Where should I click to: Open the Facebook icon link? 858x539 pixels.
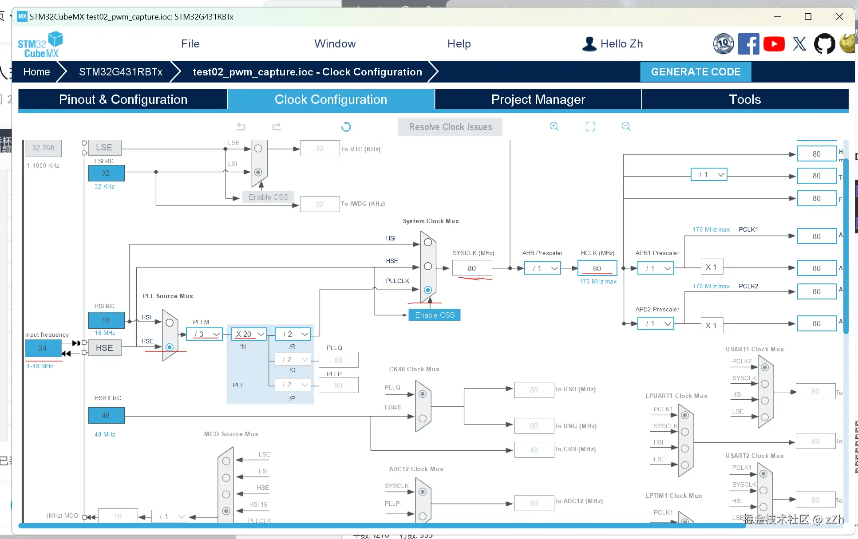(x=748, y=44)
